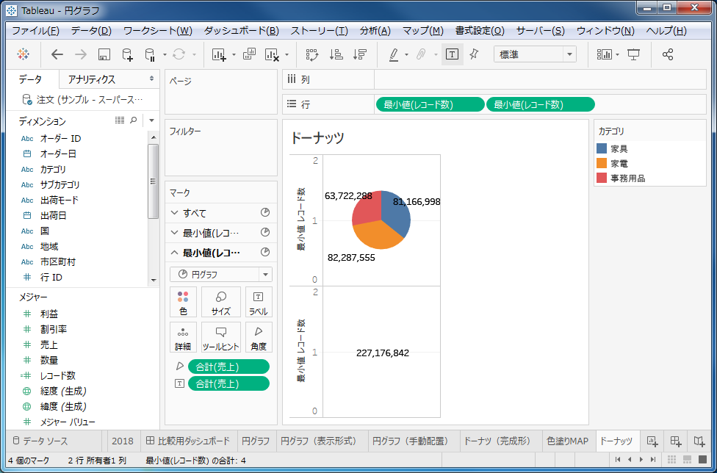Toggle the Show mark labels button
The height and width of the screenshot is (473, 717).
452,54
